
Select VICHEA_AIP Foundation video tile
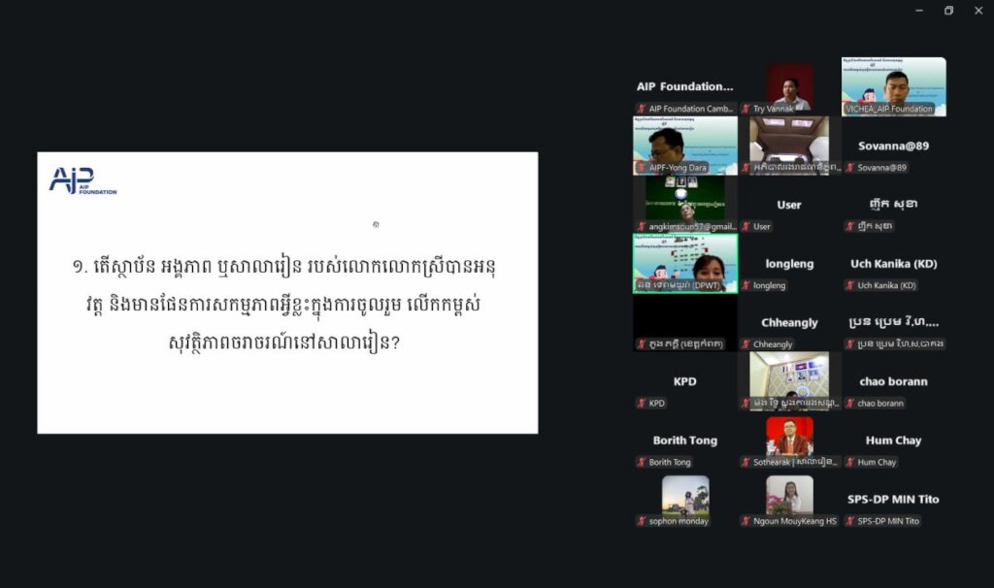[893, 85]
